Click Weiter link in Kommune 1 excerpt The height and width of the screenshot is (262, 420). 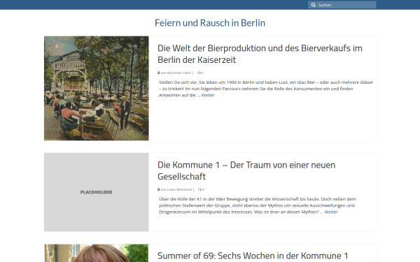coord(331,212)
